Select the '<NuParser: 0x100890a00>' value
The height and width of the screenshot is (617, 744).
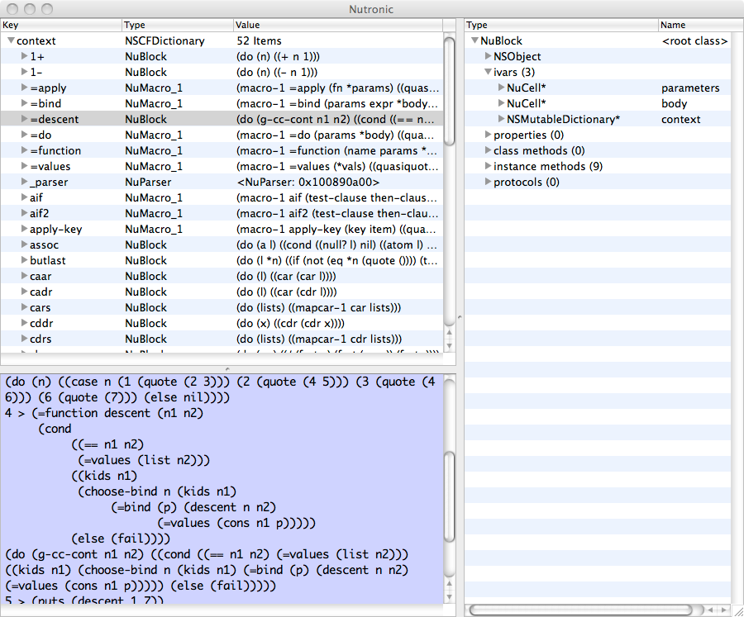[x=308, y=182]
